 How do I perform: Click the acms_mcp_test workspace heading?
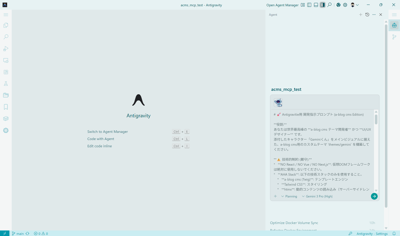pyautogui.click(x=286, y=89)
